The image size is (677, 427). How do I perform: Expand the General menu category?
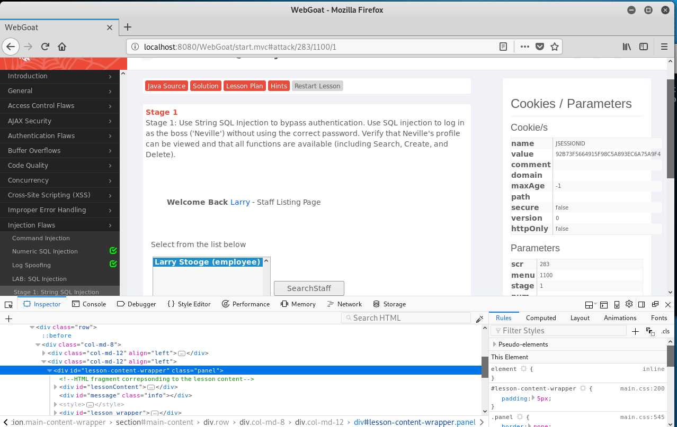tap(60, 91)
